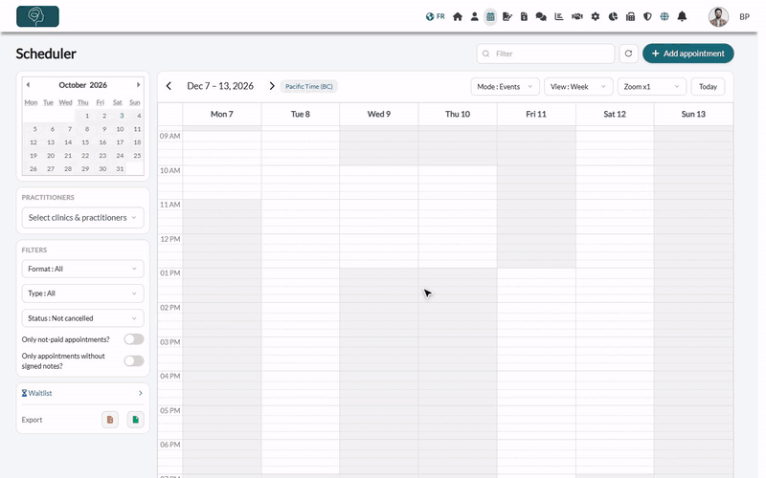Open the bar chart reports icon

tap(559, 16)
